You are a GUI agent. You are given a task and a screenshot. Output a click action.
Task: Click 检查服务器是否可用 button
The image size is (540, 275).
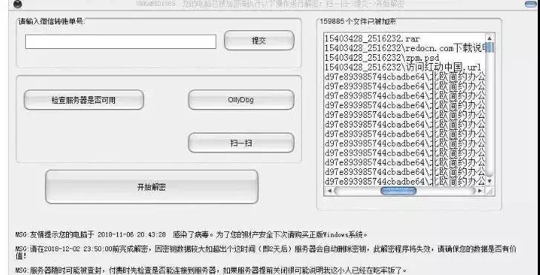pyautogui.click(x=84, y=100)
